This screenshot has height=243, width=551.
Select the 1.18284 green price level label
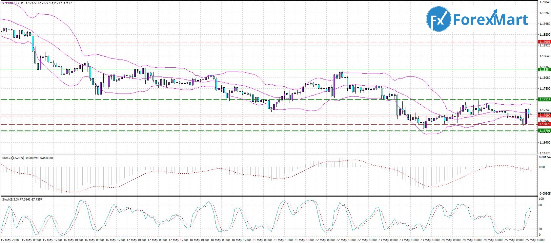(x=544, y=70)
